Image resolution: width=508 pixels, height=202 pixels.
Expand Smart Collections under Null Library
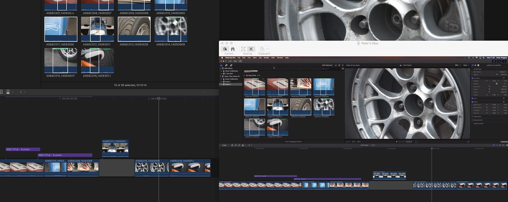(x=221, y=71)
